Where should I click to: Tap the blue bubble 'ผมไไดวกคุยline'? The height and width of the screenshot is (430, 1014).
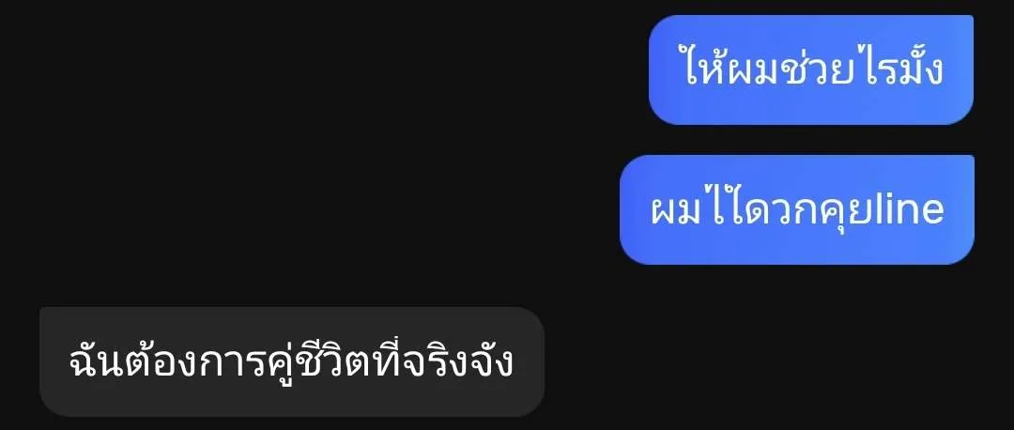tap(797, 209)
